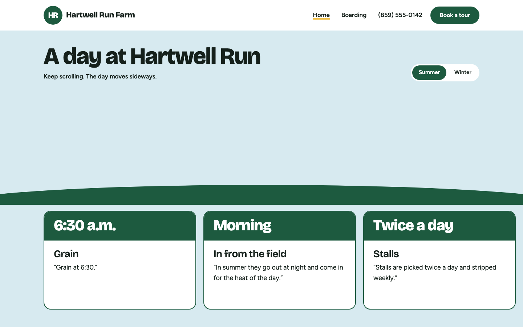Image resolution: width=523 pixels, height=327 pixels.
Task: Click the Stalls card title
Action: (x=386, y=254)
